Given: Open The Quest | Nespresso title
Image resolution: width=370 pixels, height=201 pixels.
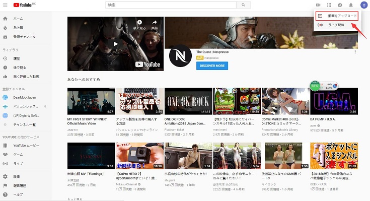Looking at the screenshot, I should (x=212, y=52).
